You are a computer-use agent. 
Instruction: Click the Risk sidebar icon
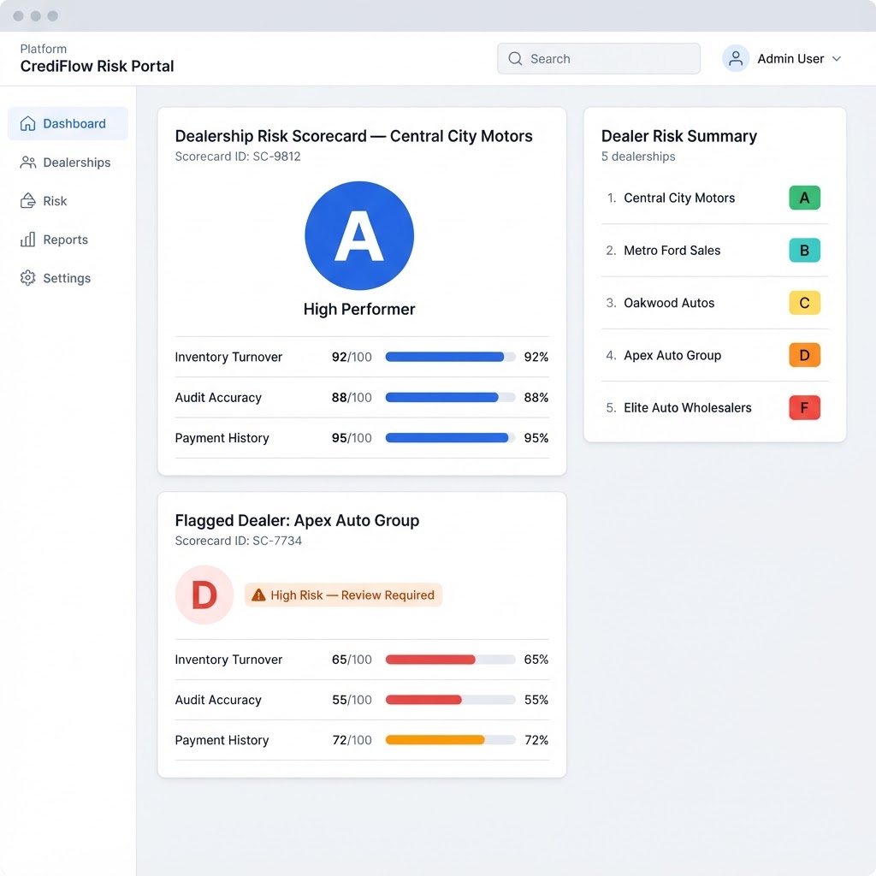[27, 201]
